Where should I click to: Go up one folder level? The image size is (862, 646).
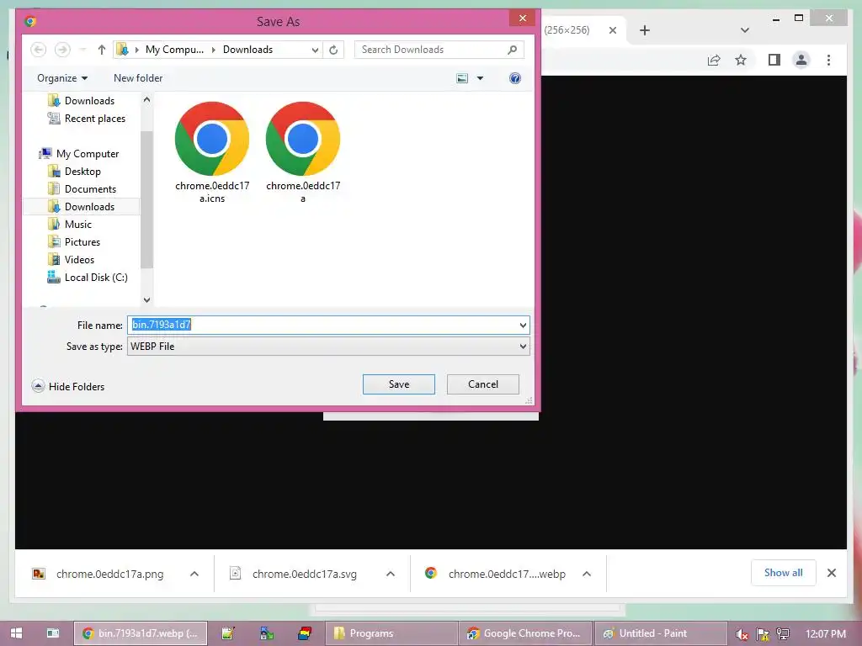tap(102, 50)
